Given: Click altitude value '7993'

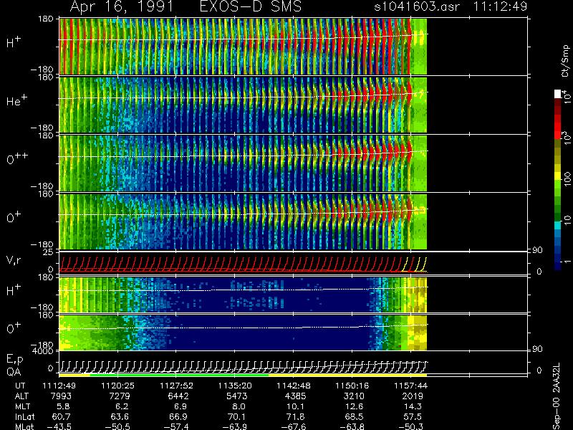Looking at the screenshot, I should 62,396.
